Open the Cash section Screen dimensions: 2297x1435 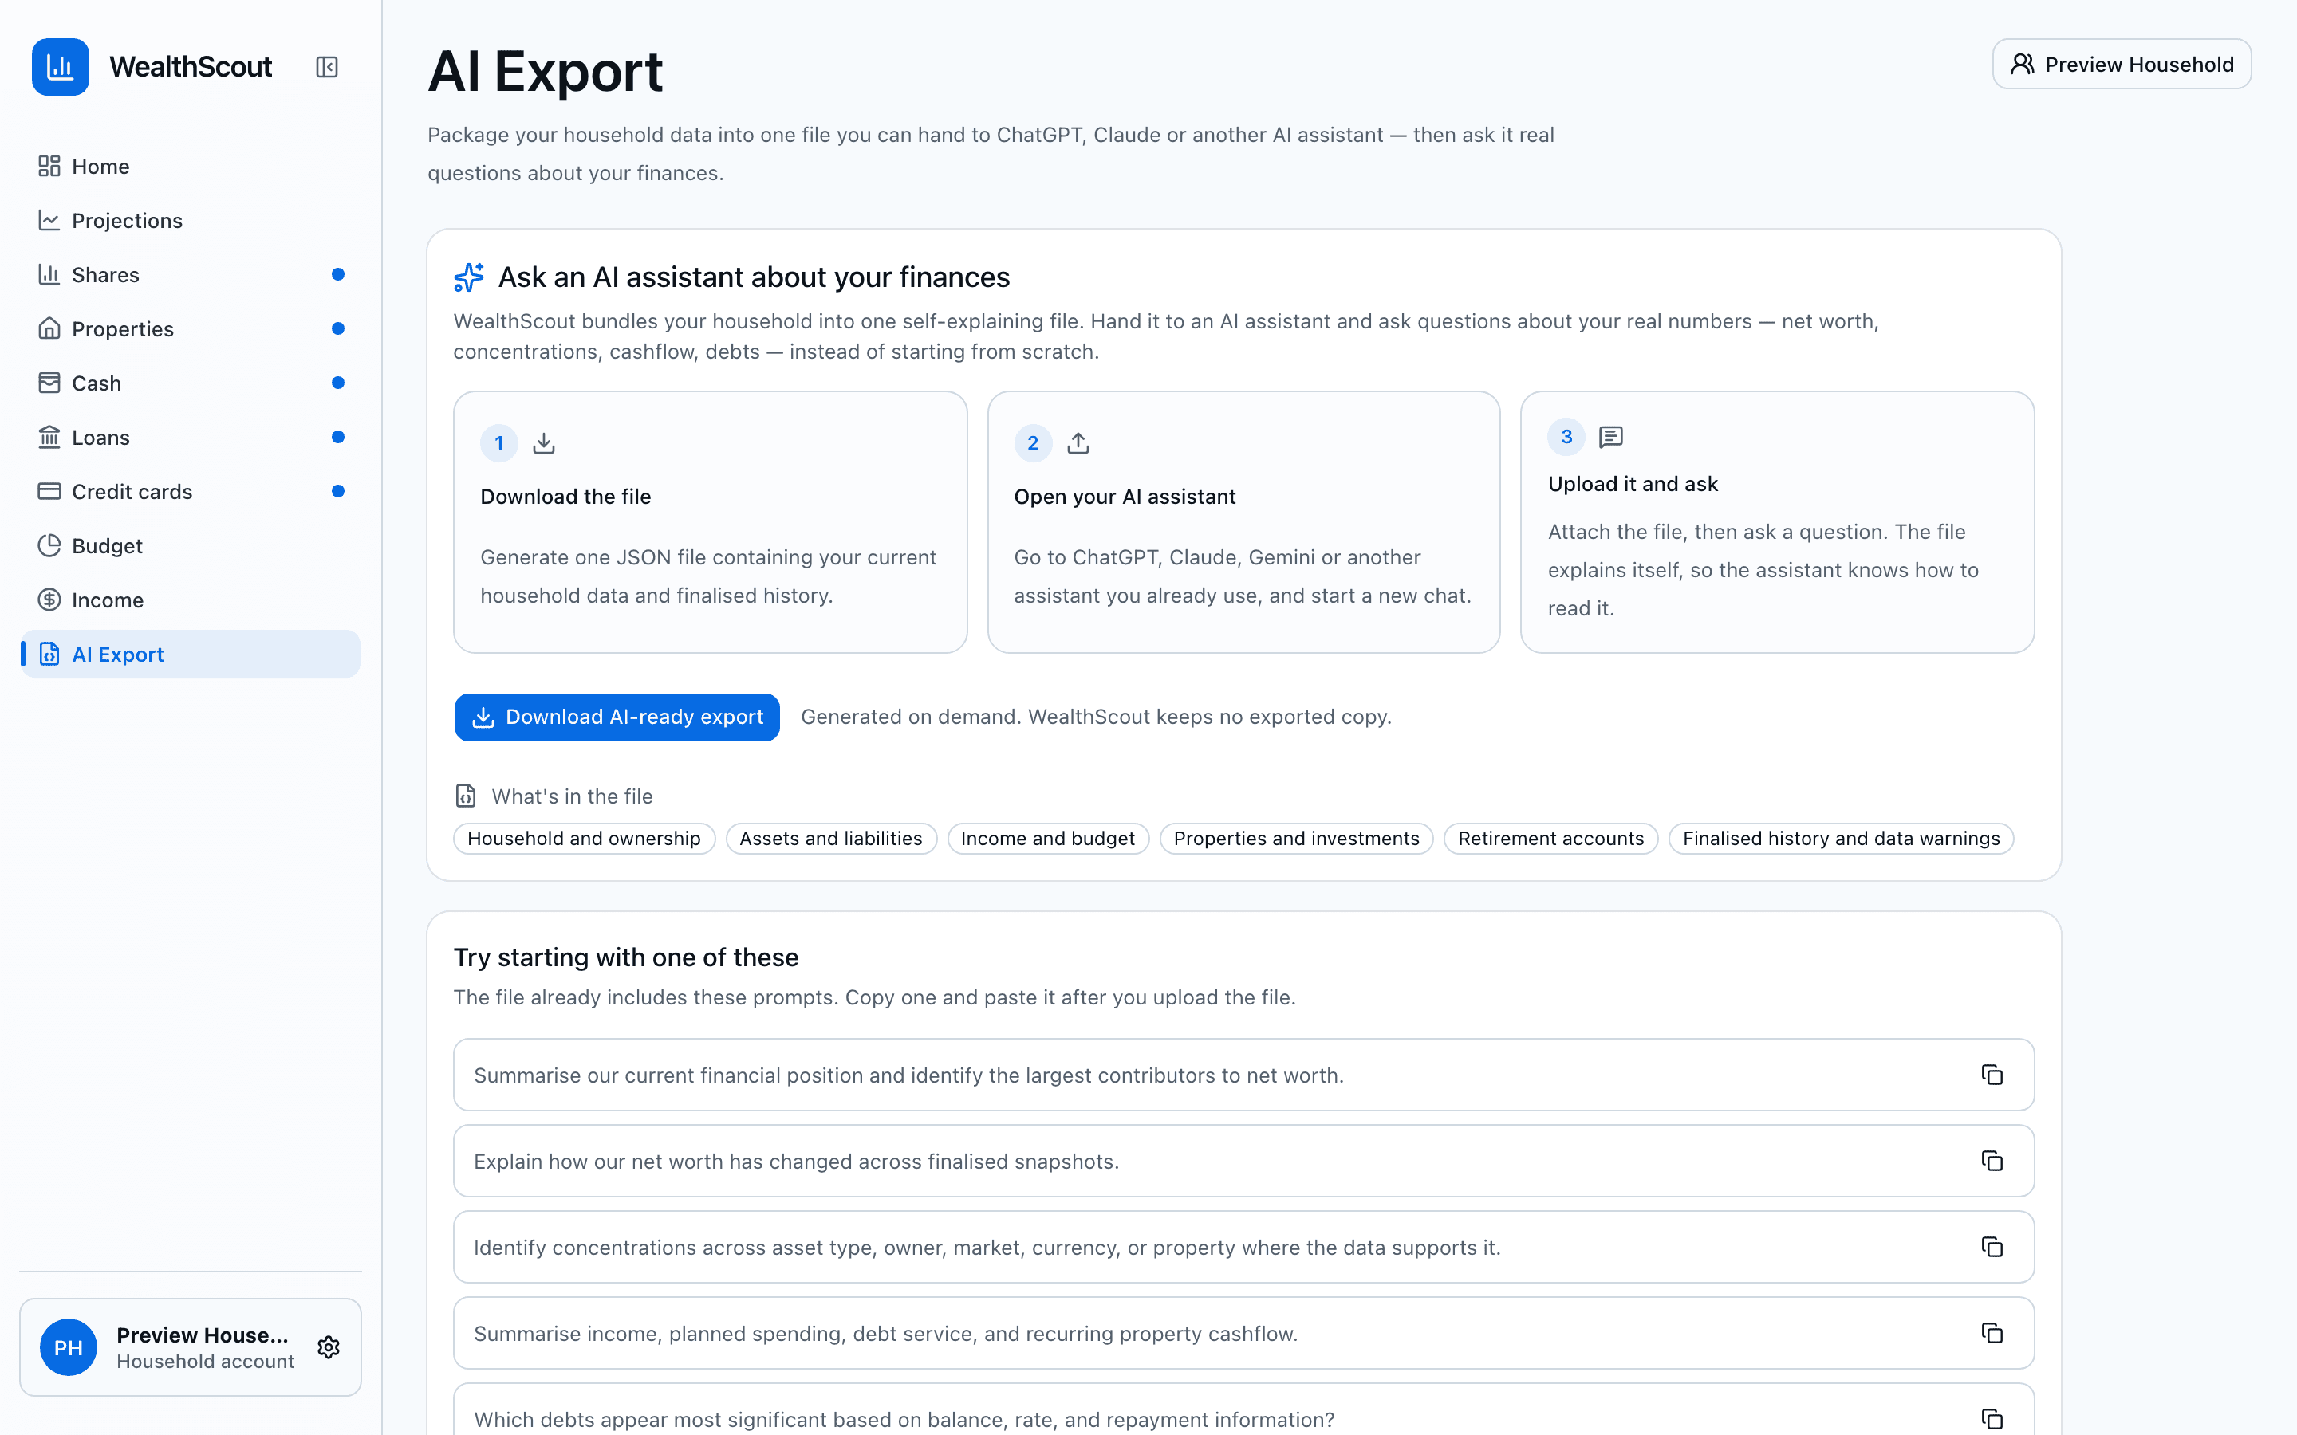[x=190, y=383]
